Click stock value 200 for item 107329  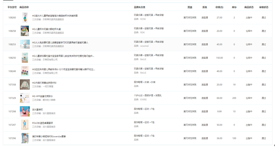[x=234, y=98]
